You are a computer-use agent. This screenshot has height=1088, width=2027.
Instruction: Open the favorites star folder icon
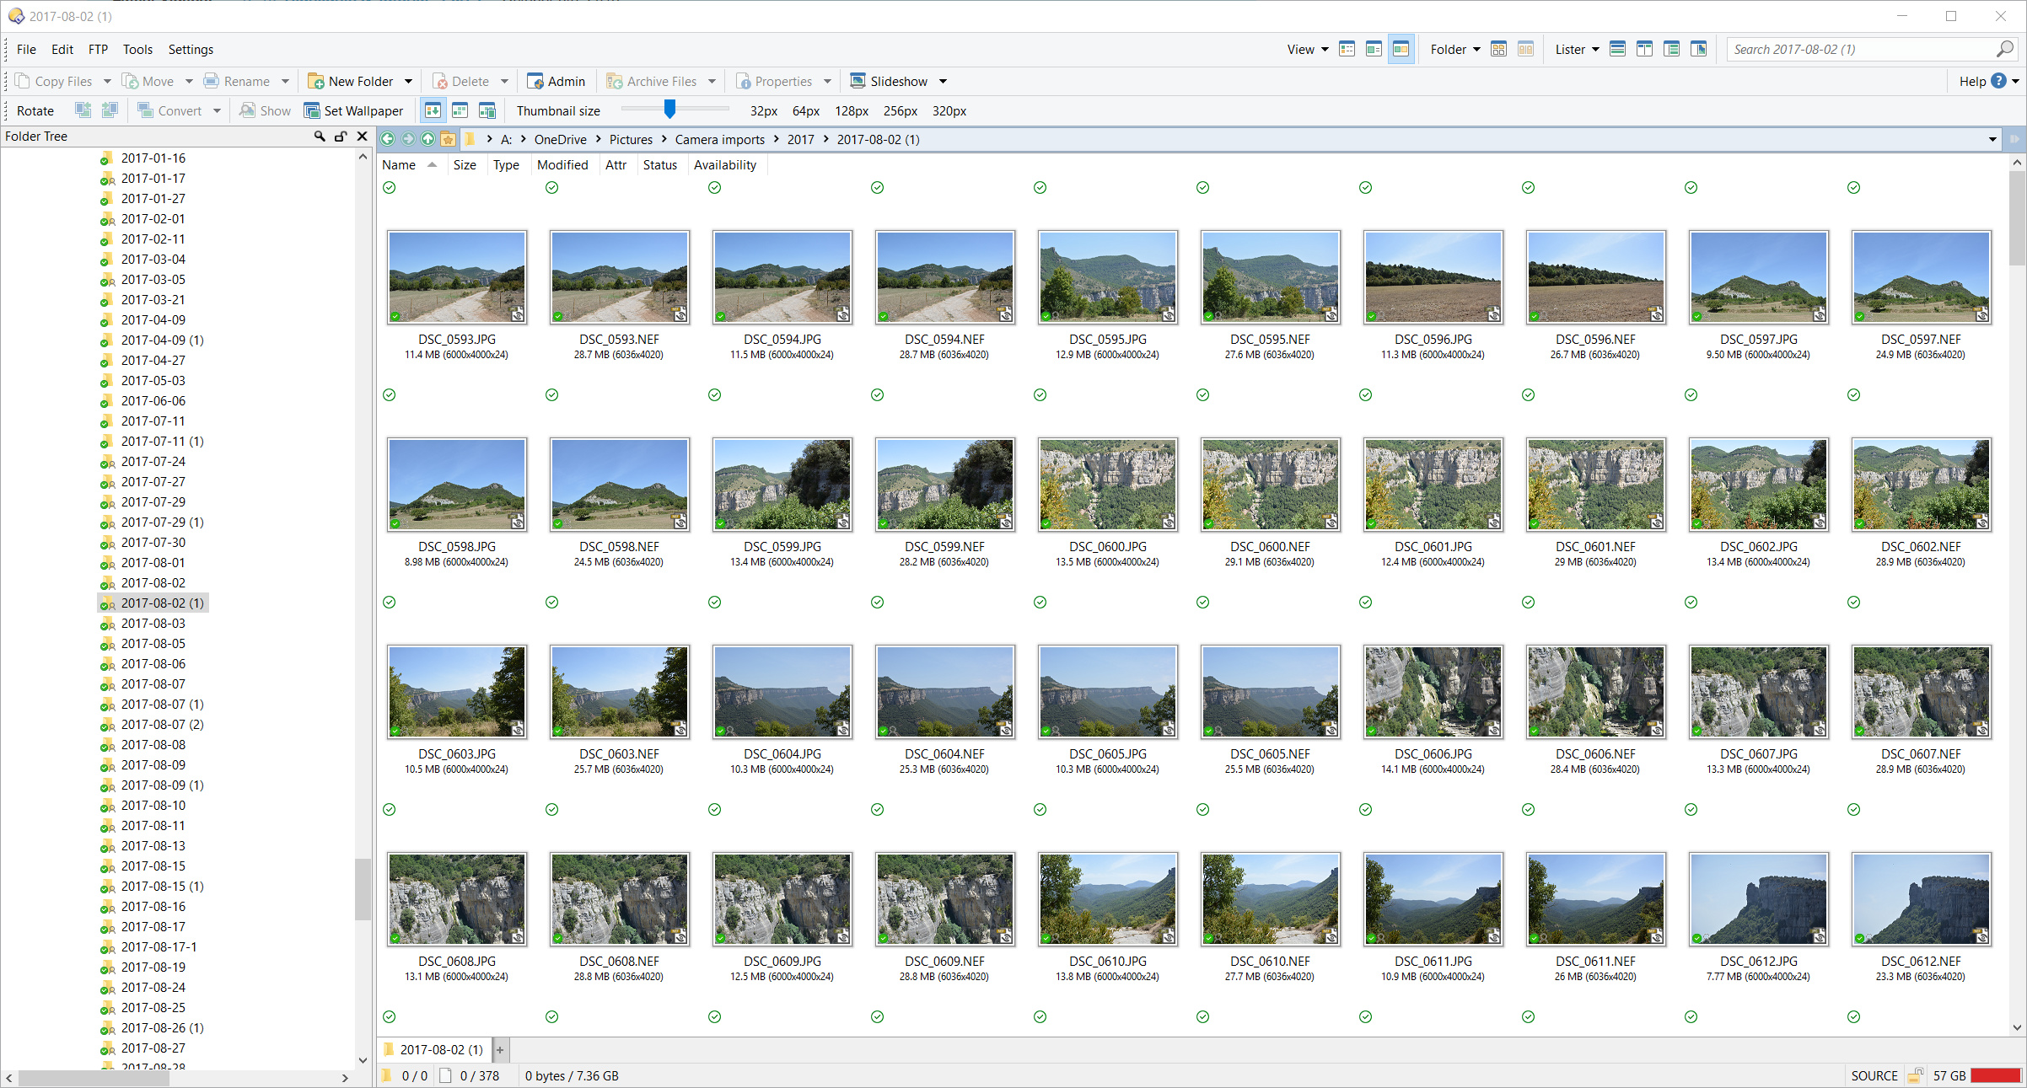(449, 139)
